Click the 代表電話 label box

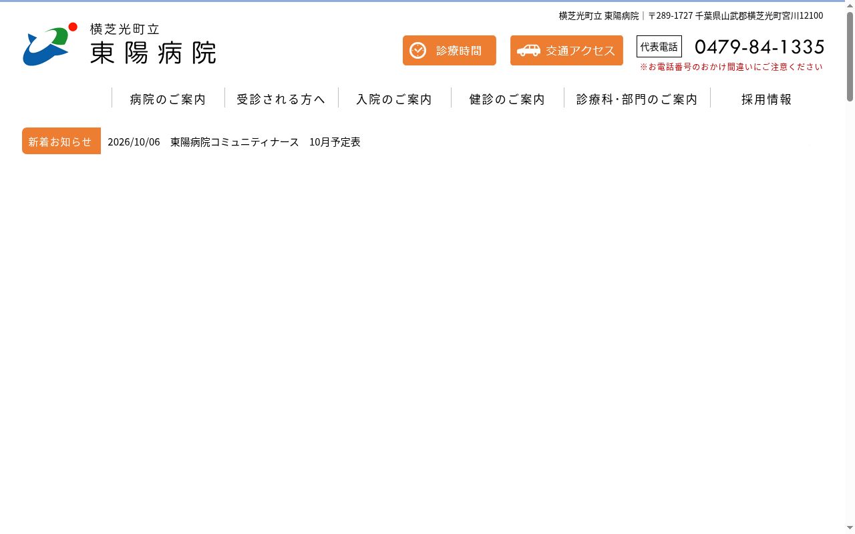659,47
